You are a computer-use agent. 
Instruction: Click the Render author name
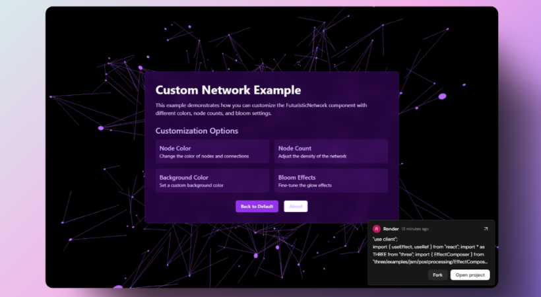pos(391,228)
